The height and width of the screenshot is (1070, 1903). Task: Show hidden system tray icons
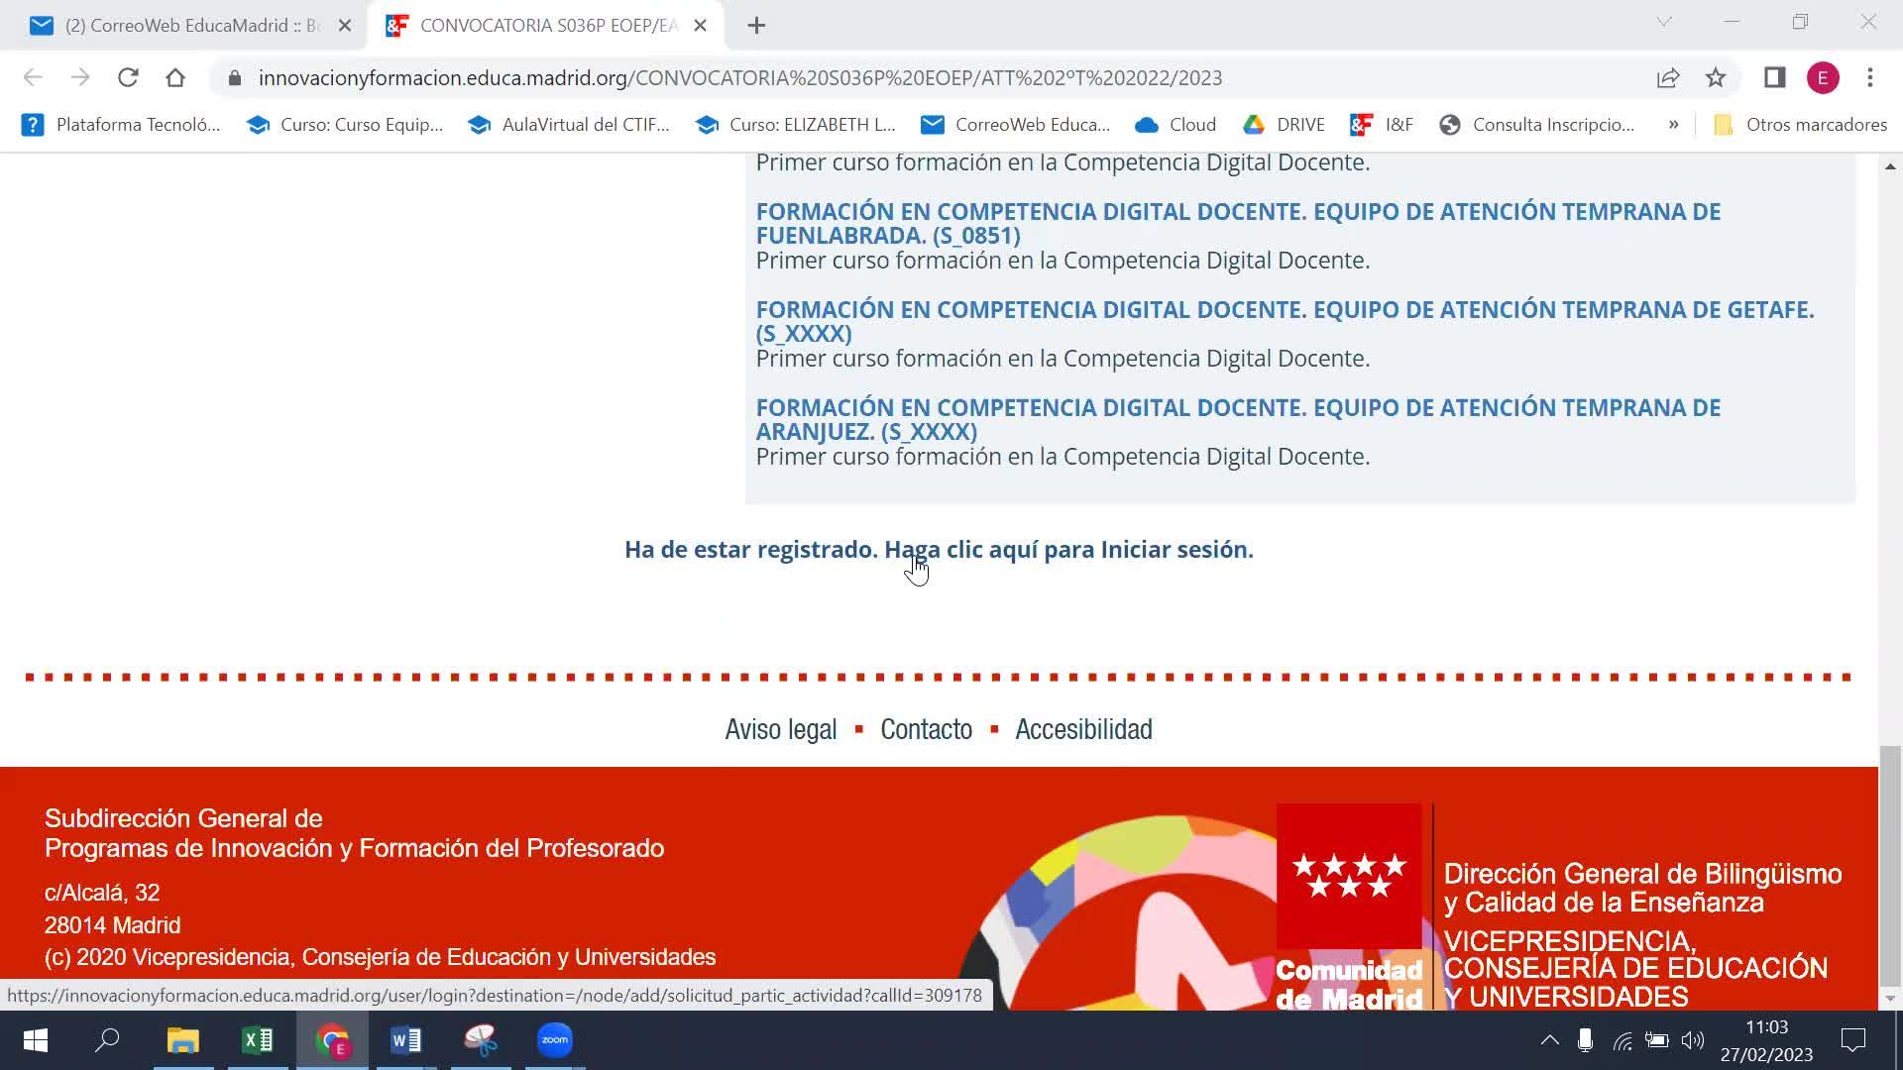[x=1549, y=1040]
